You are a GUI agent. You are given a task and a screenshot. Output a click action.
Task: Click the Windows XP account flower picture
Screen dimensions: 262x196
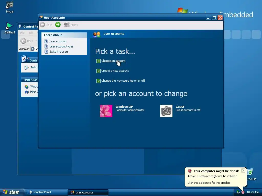pos(106,111)
